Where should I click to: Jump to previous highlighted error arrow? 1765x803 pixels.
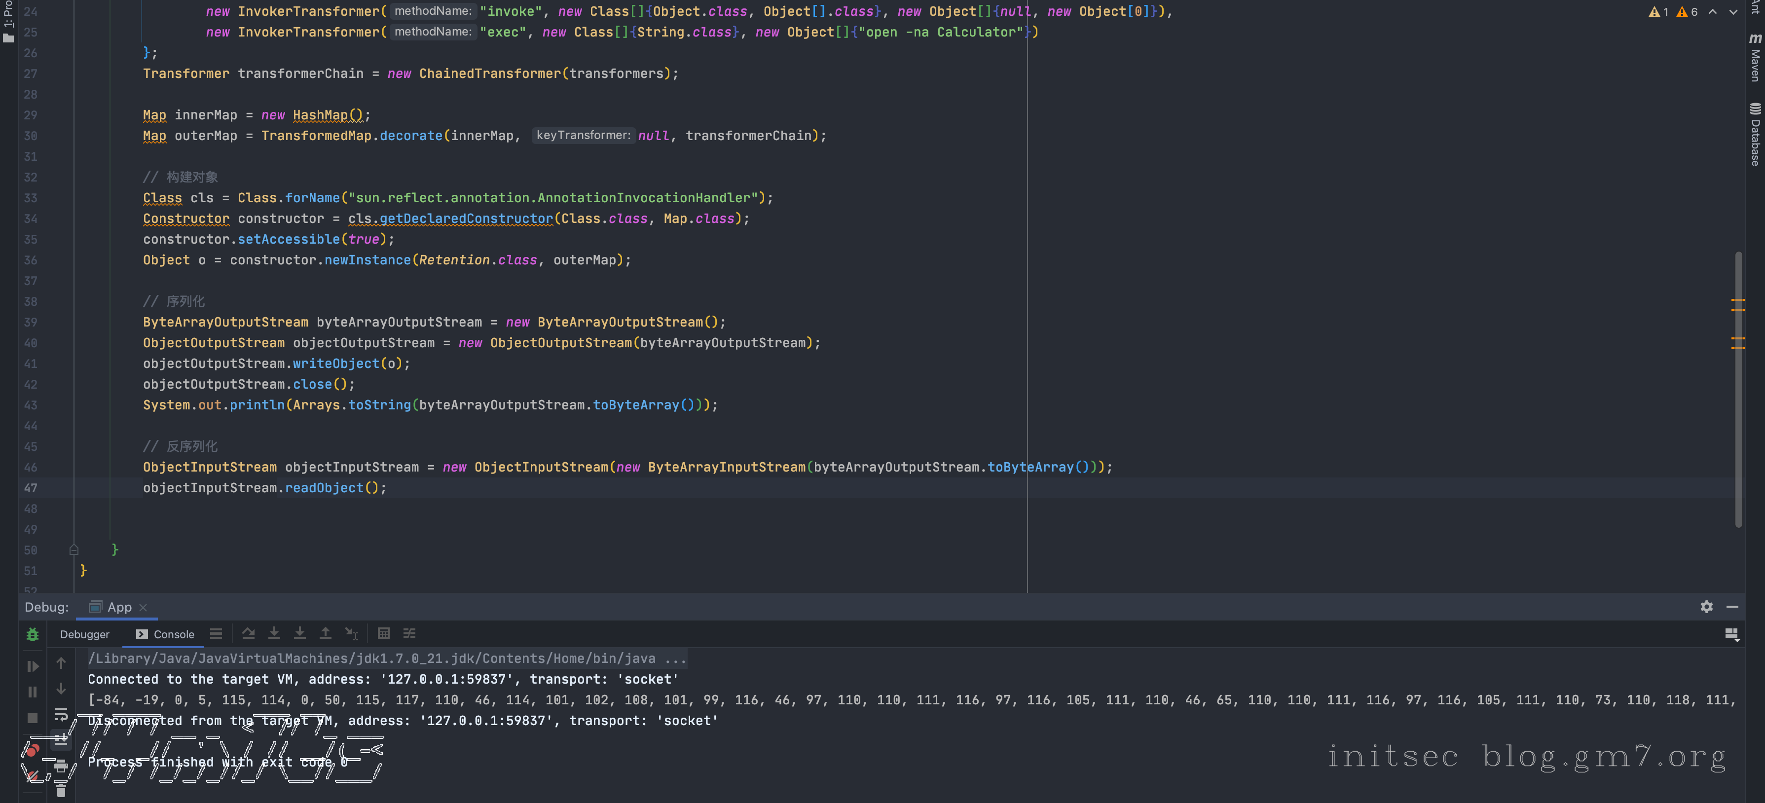pos(1712,12)
